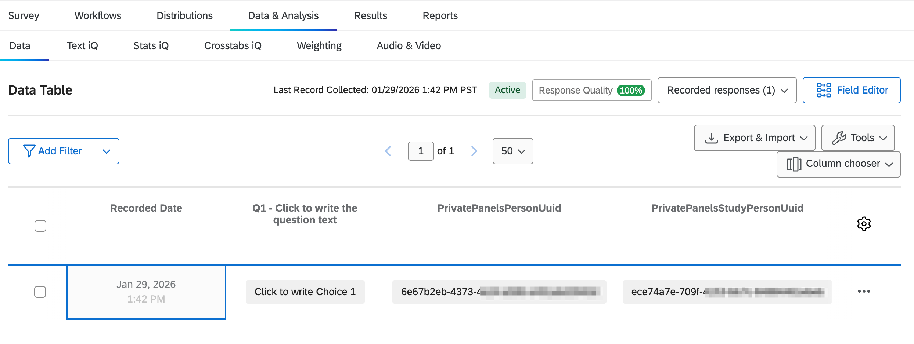
Task: Expand the Add Filter dropdown arrow
Action: (x=107, y=151)
